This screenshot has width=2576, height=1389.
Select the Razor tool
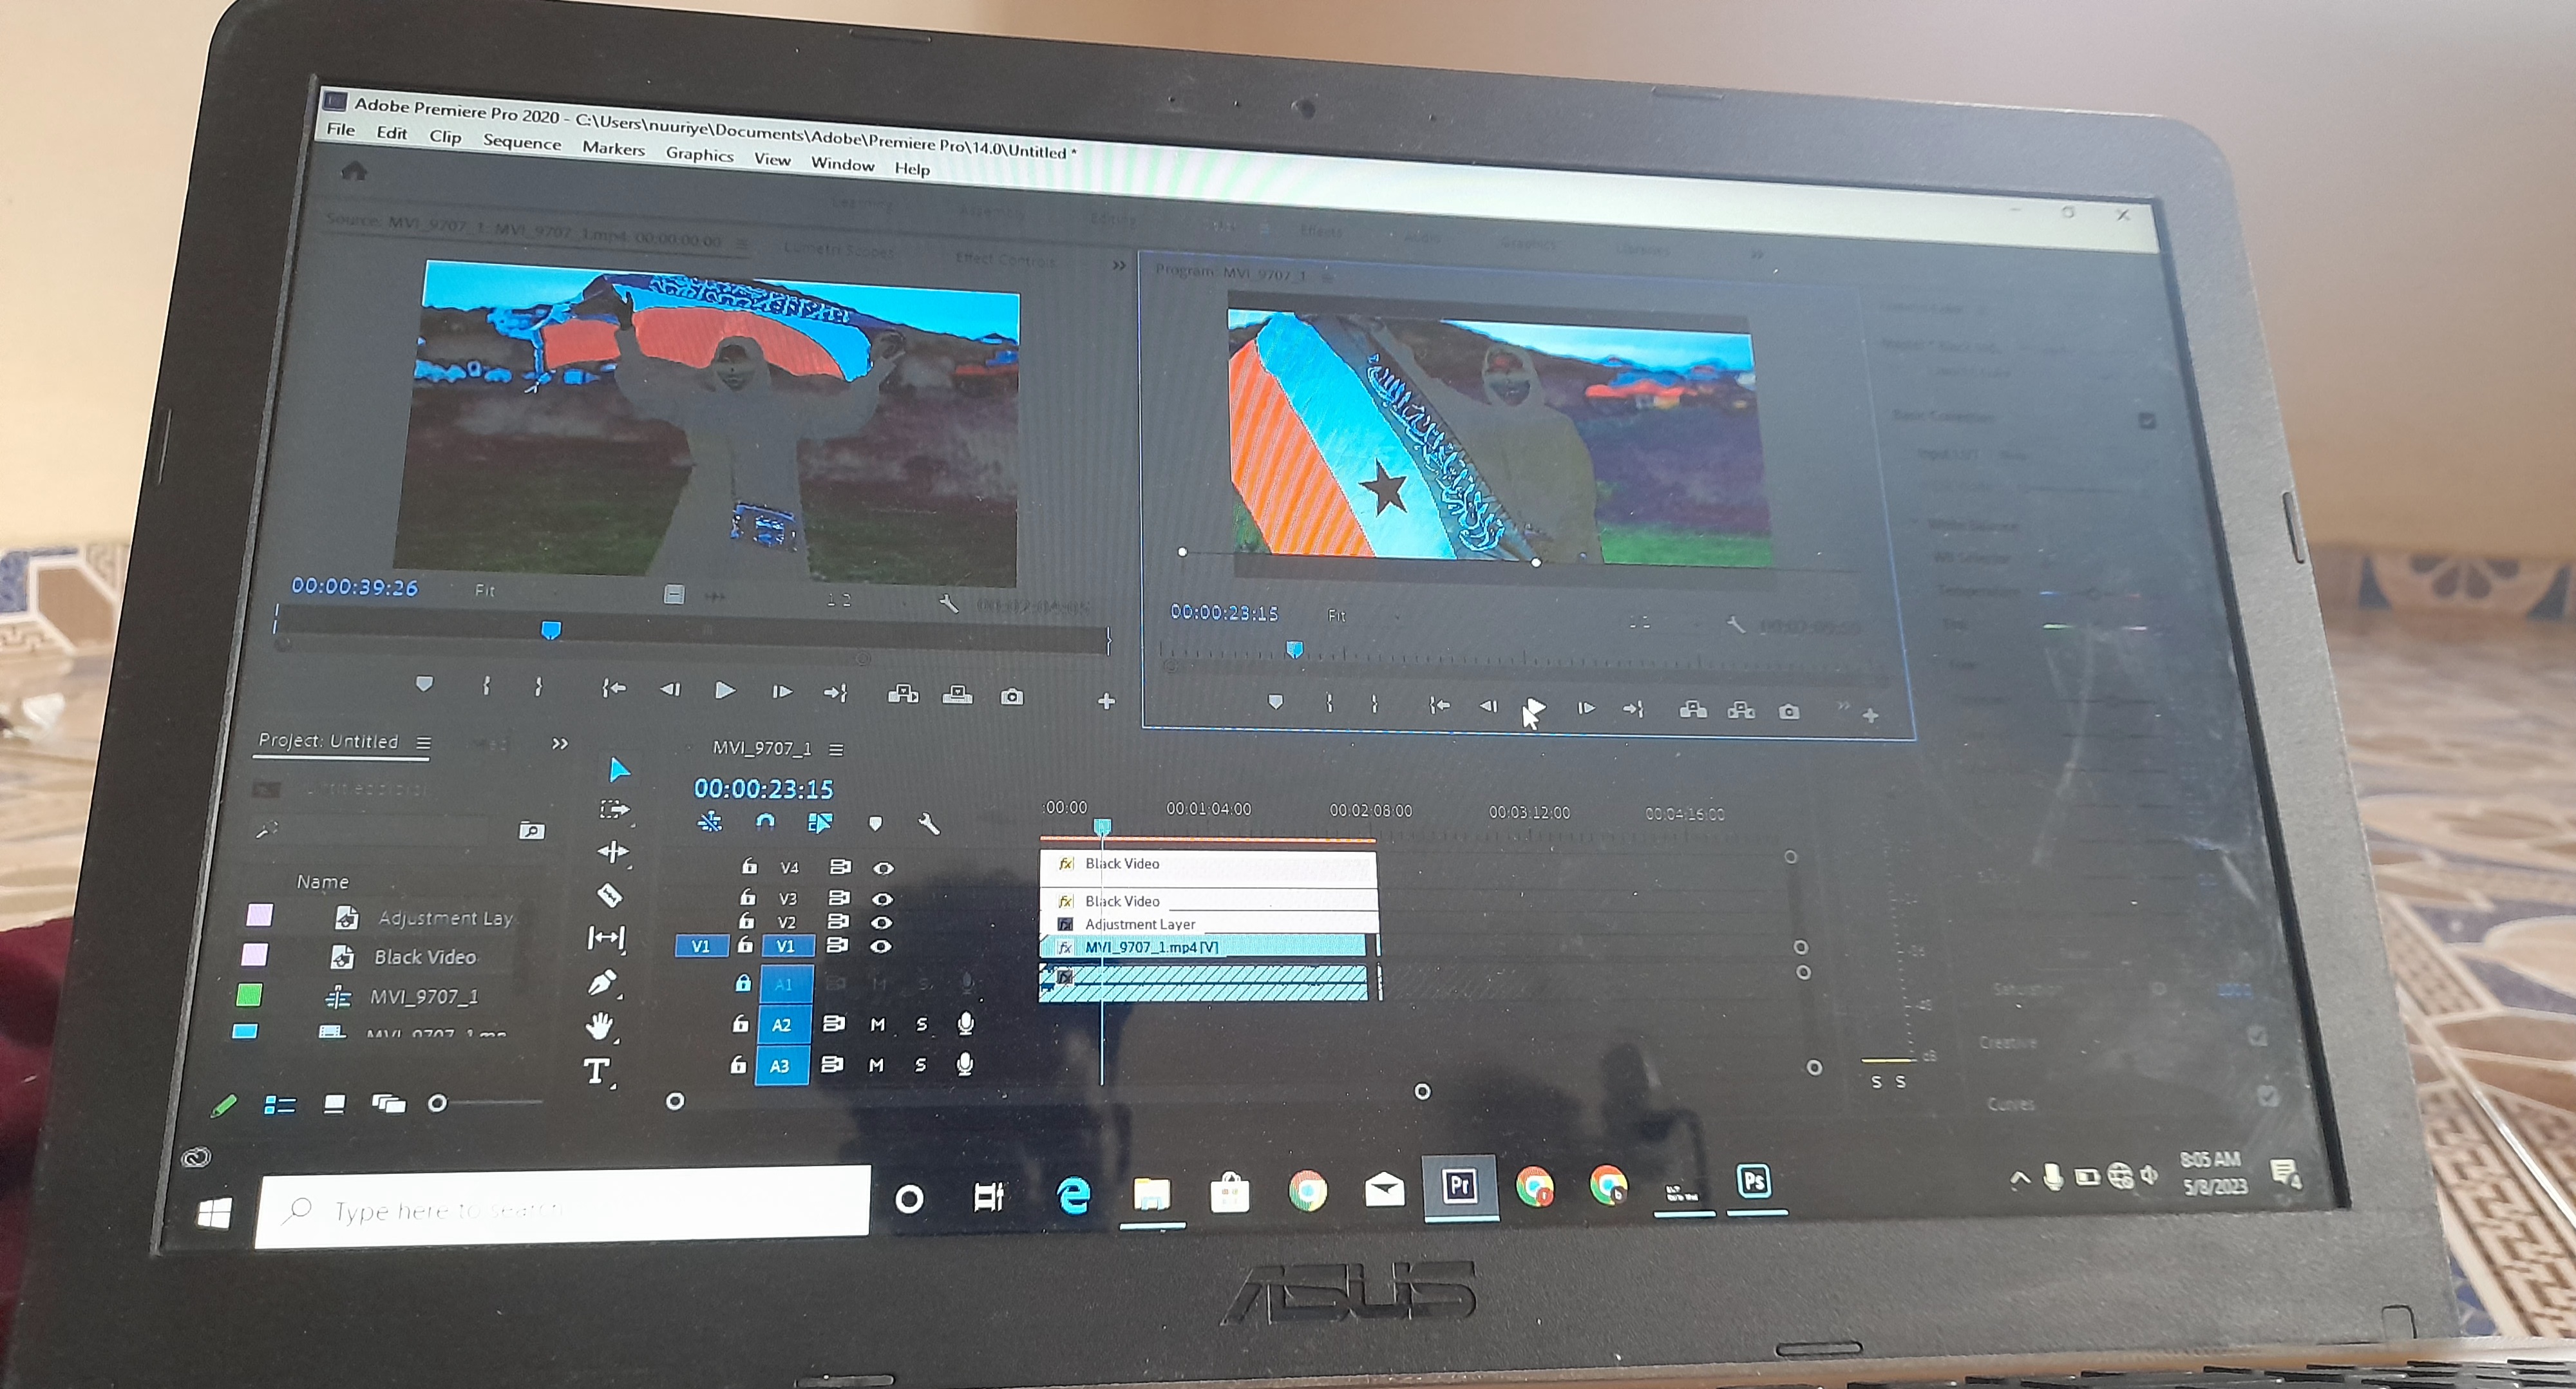pos(609,894)
